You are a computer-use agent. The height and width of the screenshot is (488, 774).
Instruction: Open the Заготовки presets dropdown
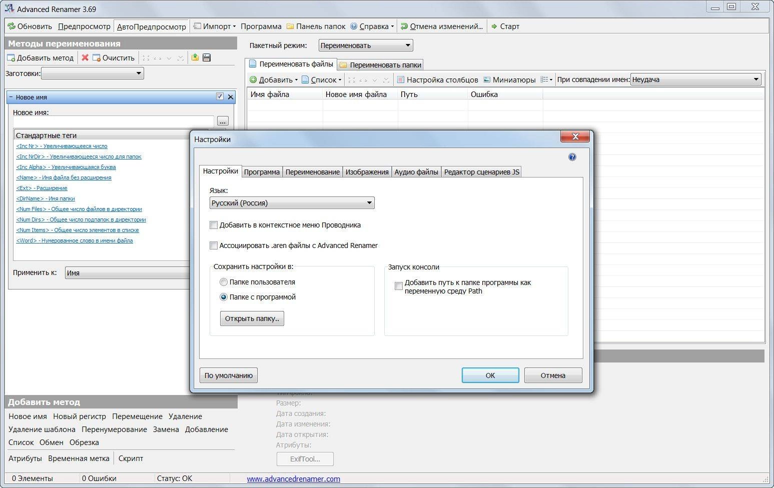pos(92,73)
